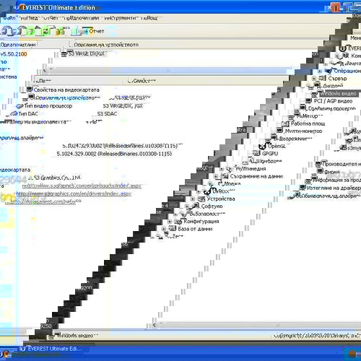The height and width of the screenshot is (361, 361).
Task: Open the Файл menu
Action: pos(9,18)
